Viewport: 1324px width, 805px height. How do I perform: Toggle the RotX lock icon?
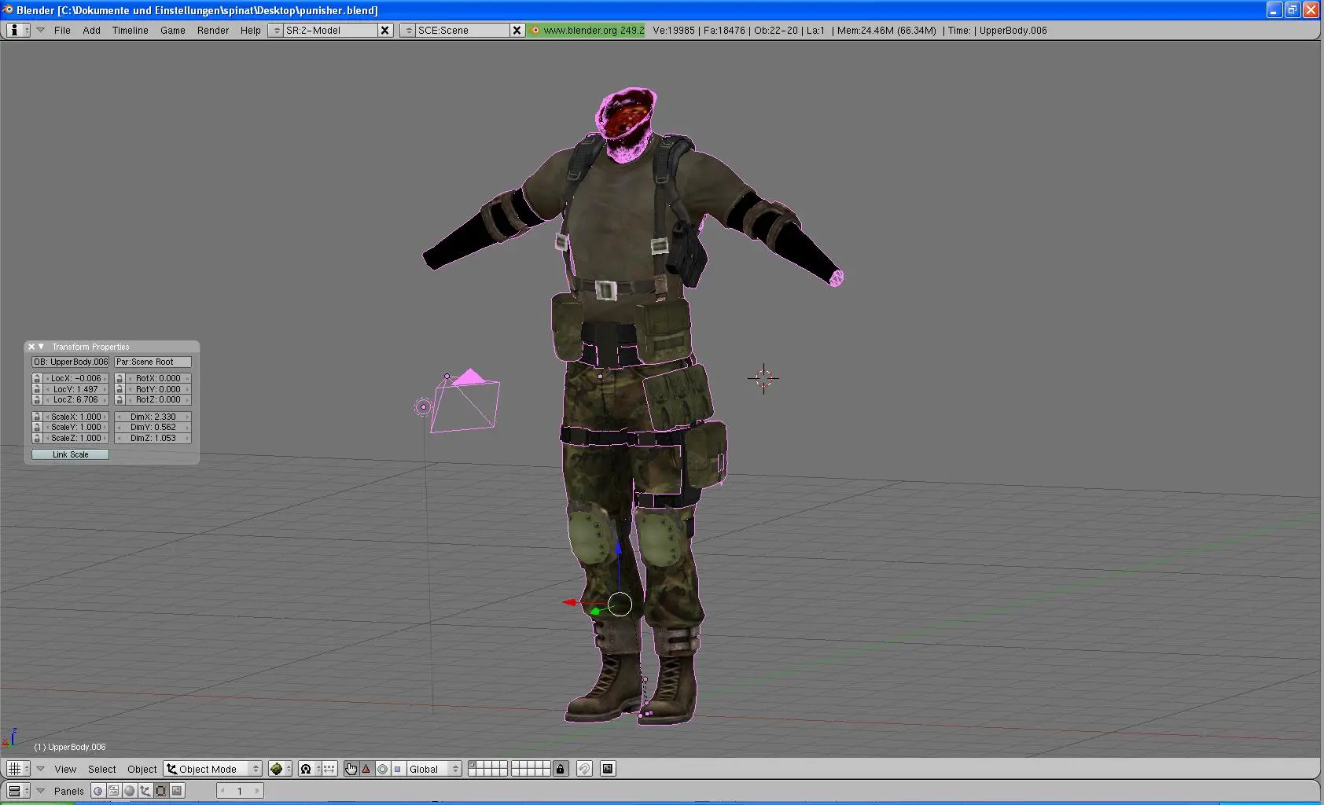(x=120, y=378)
